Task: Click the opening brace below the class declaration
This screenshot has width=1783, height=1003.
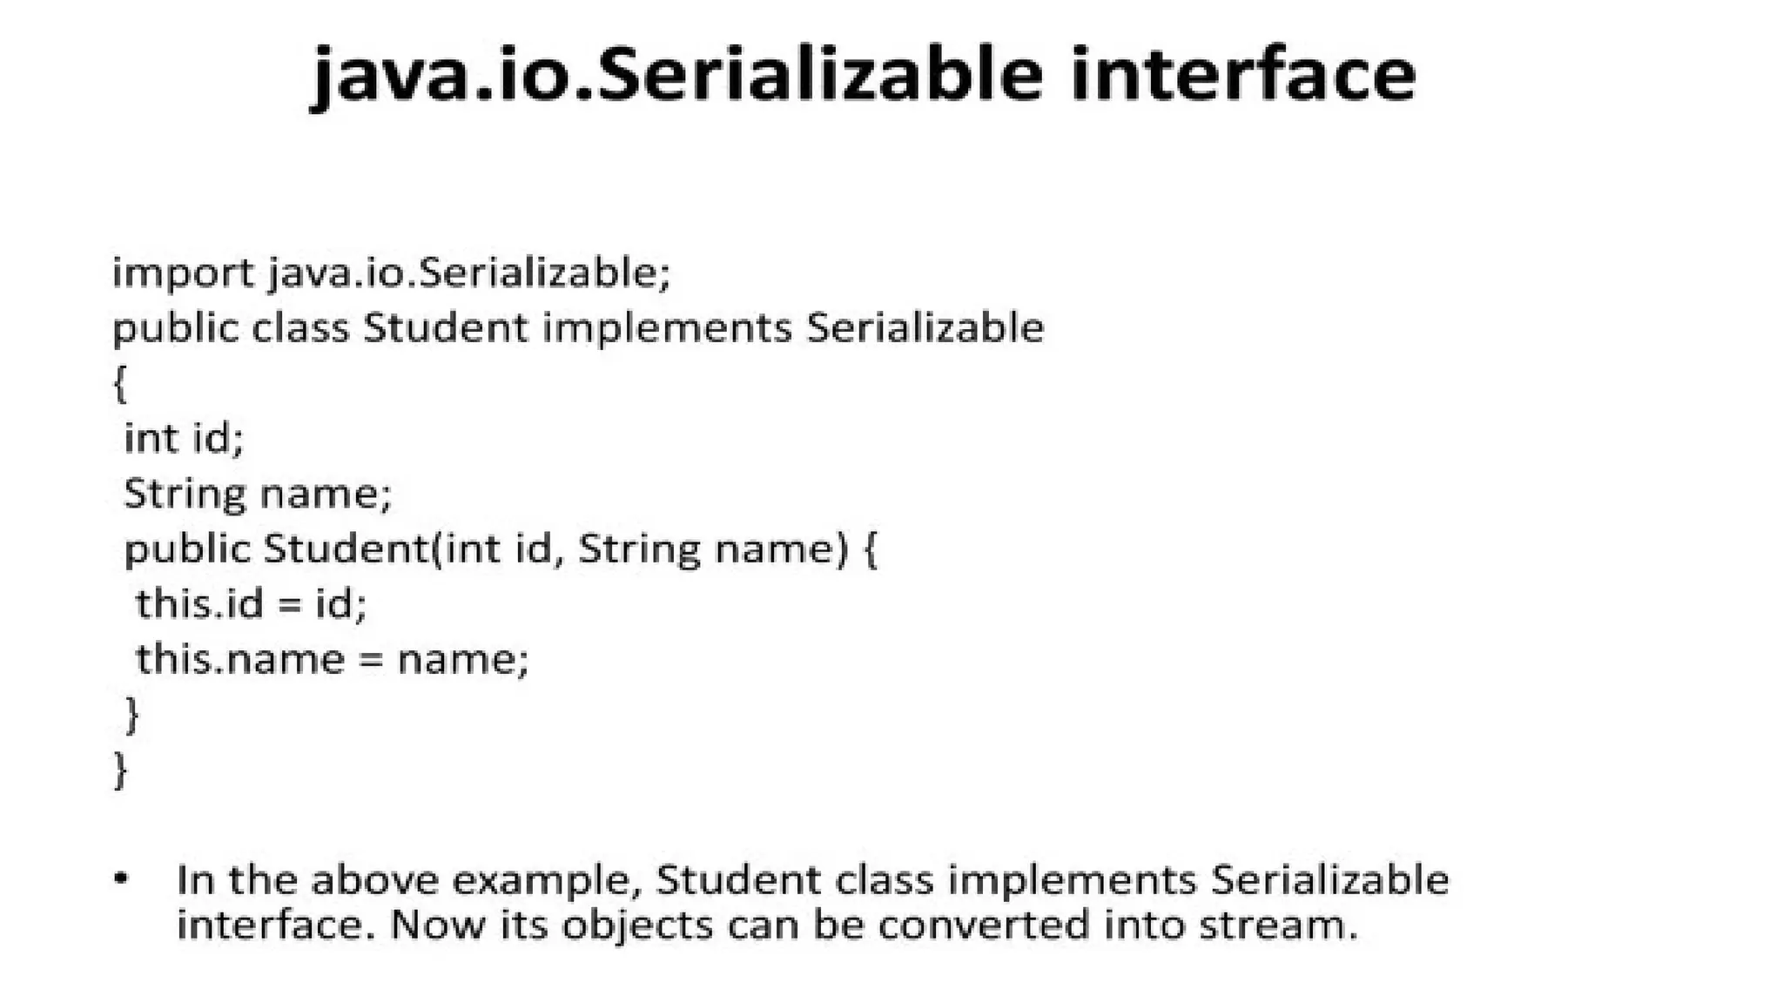Action: [x=120, y=384]
